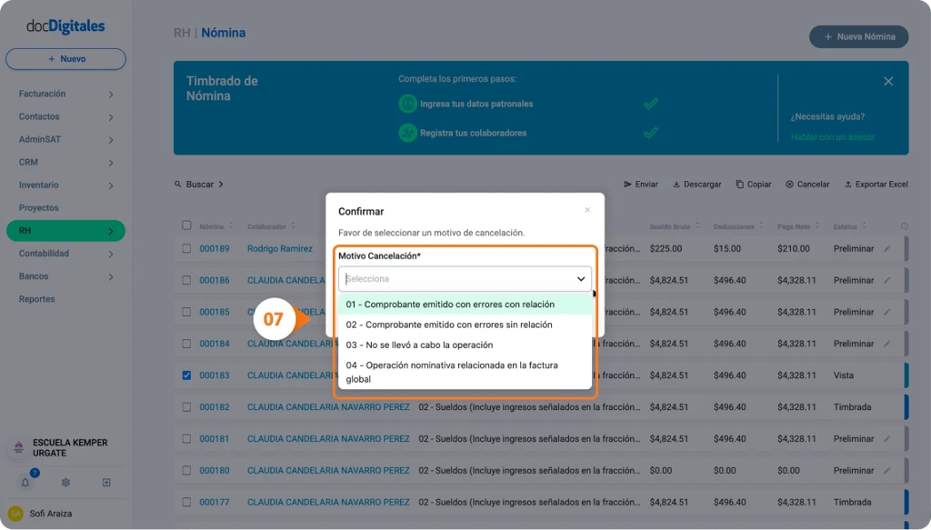931x530 pixels.
Task: Close the Confirmar dialog
Action: point(587,210)
